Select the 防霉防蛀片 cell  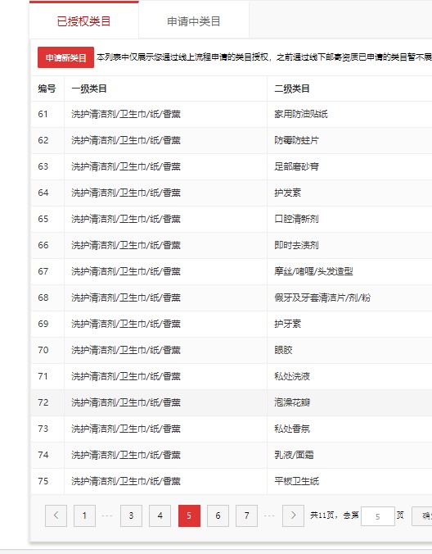click(x=296, y=140)
